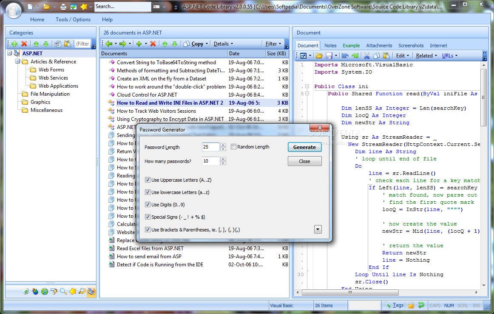Image resolution: width=494 pixels, height=314 pixels.
Task: Click the copy icon in Document editor toolbar
Action: 377,56
